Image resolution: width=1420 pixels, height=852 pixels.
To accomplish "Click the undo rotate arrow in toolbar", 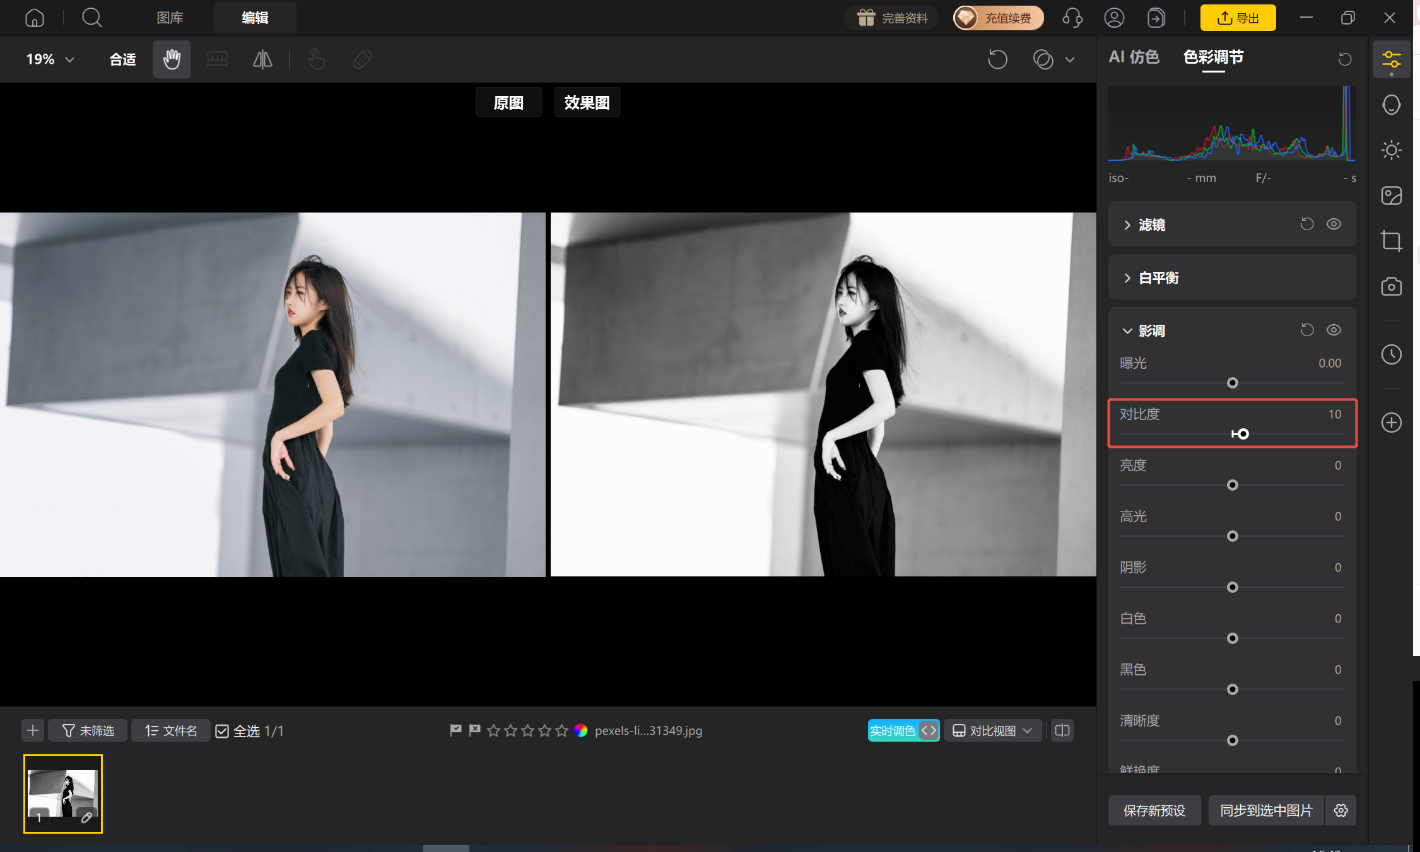I will [997, 59].
